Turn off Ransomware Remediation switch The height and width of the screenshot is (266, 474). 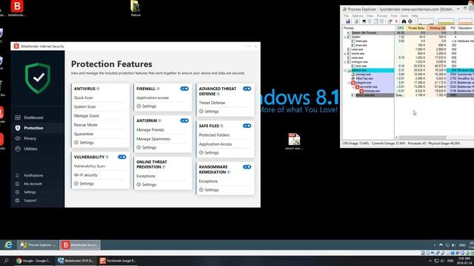click(247, 167)
